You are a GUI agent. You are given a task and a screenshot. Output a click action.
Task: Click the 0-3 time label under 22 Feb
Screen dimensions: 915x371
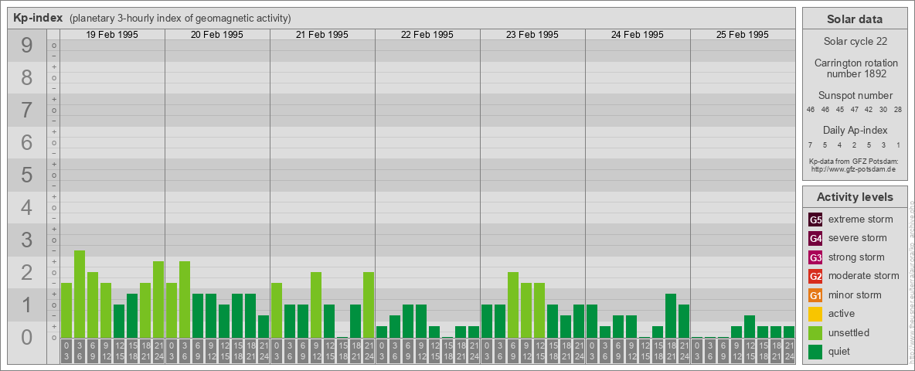(382, 351)
